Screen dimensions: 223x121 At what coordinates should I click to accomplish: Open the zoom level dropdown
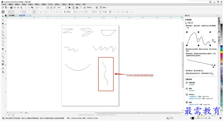coord(66,8)
